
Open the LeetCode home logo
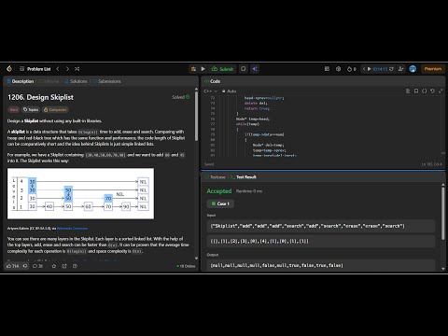pyautogui.click(x=9, y=69)
